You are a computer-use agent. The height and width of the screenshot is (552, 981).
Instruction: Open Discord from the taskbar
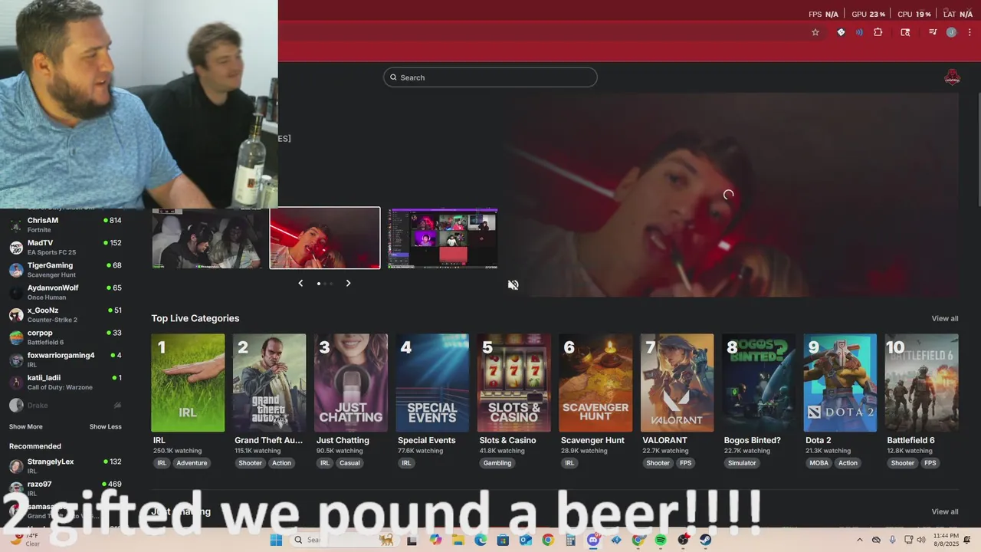pos(593,540)
